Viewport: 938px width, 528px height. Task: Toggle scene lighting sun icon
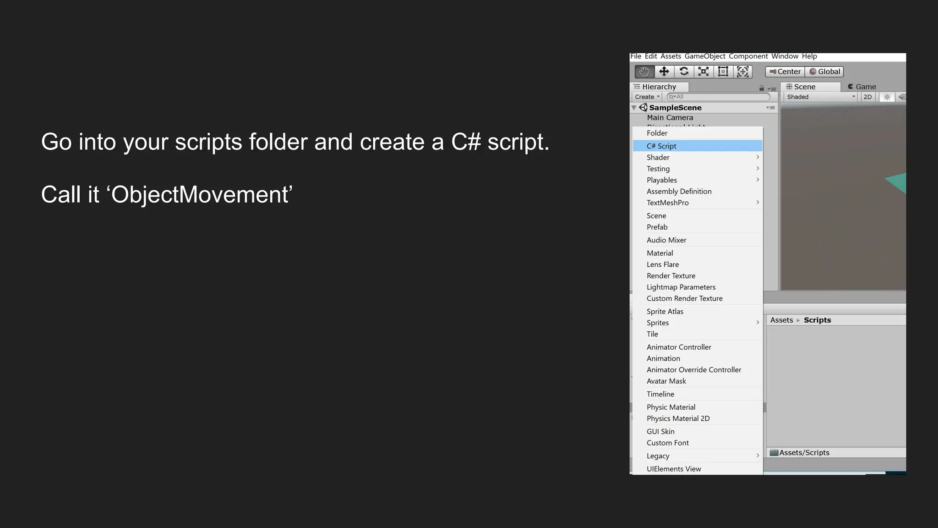(x=887, y=97)
